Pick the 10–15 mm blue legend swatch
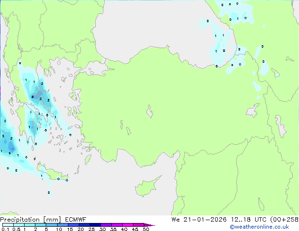The height and width of the screenshot is (231, 299). click(x=63, y=225)
